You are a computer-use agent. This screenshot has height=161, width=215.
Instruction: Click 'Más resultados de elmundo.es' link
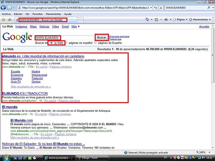[x=31, y=87]
